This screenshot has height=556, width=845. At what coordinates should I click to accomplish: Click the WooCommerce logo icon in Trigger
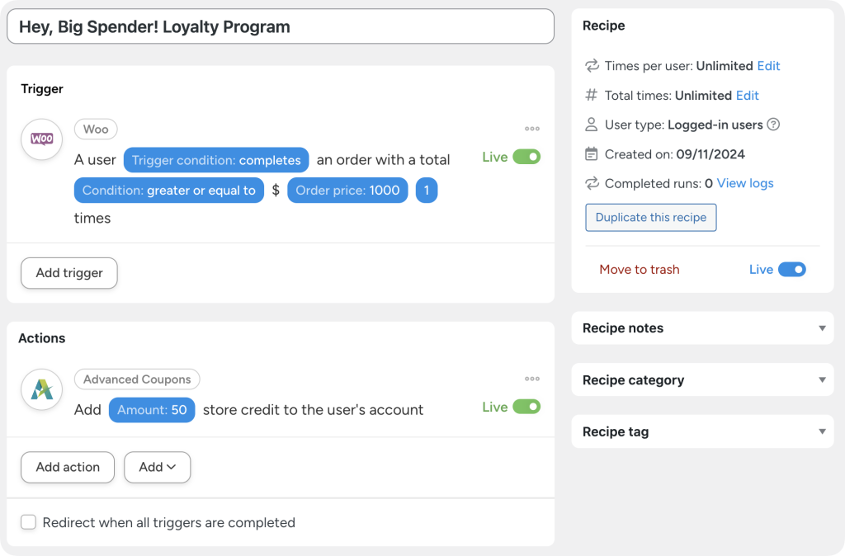pos(41,139)
